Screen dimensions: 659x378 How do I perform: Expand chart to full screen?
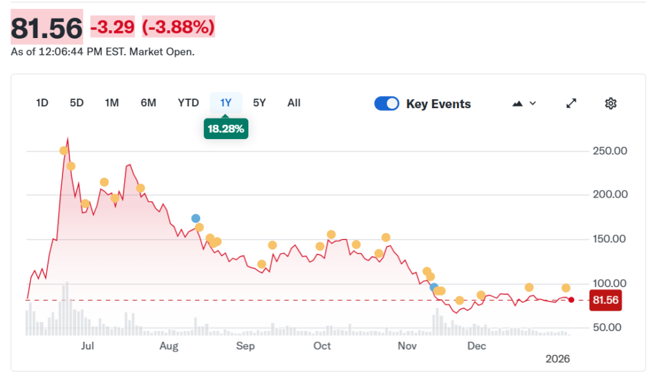coord(571,104)
